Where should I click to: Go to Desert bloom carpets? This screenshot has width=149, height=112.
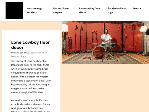coord(61,11)
